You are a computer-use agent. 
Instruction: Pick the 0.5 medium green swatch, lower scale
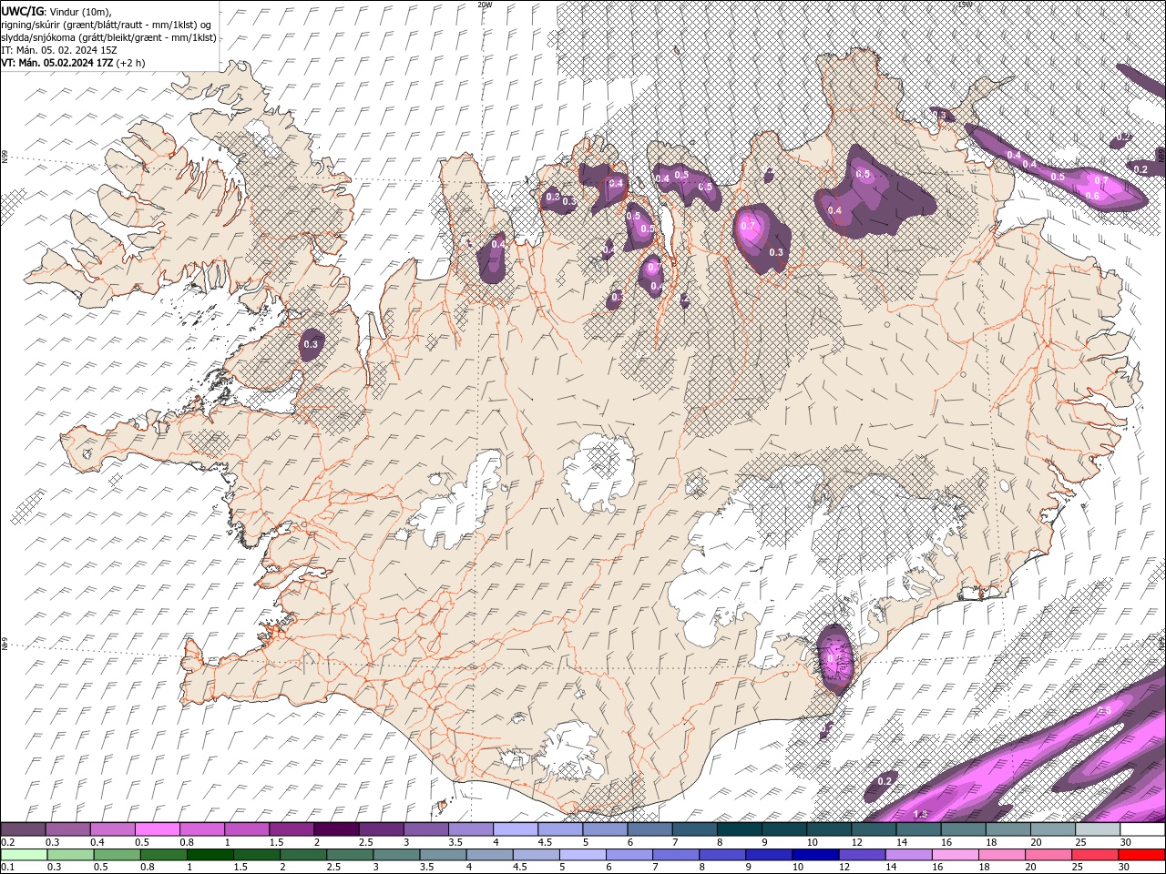click(x=118, y=855)
